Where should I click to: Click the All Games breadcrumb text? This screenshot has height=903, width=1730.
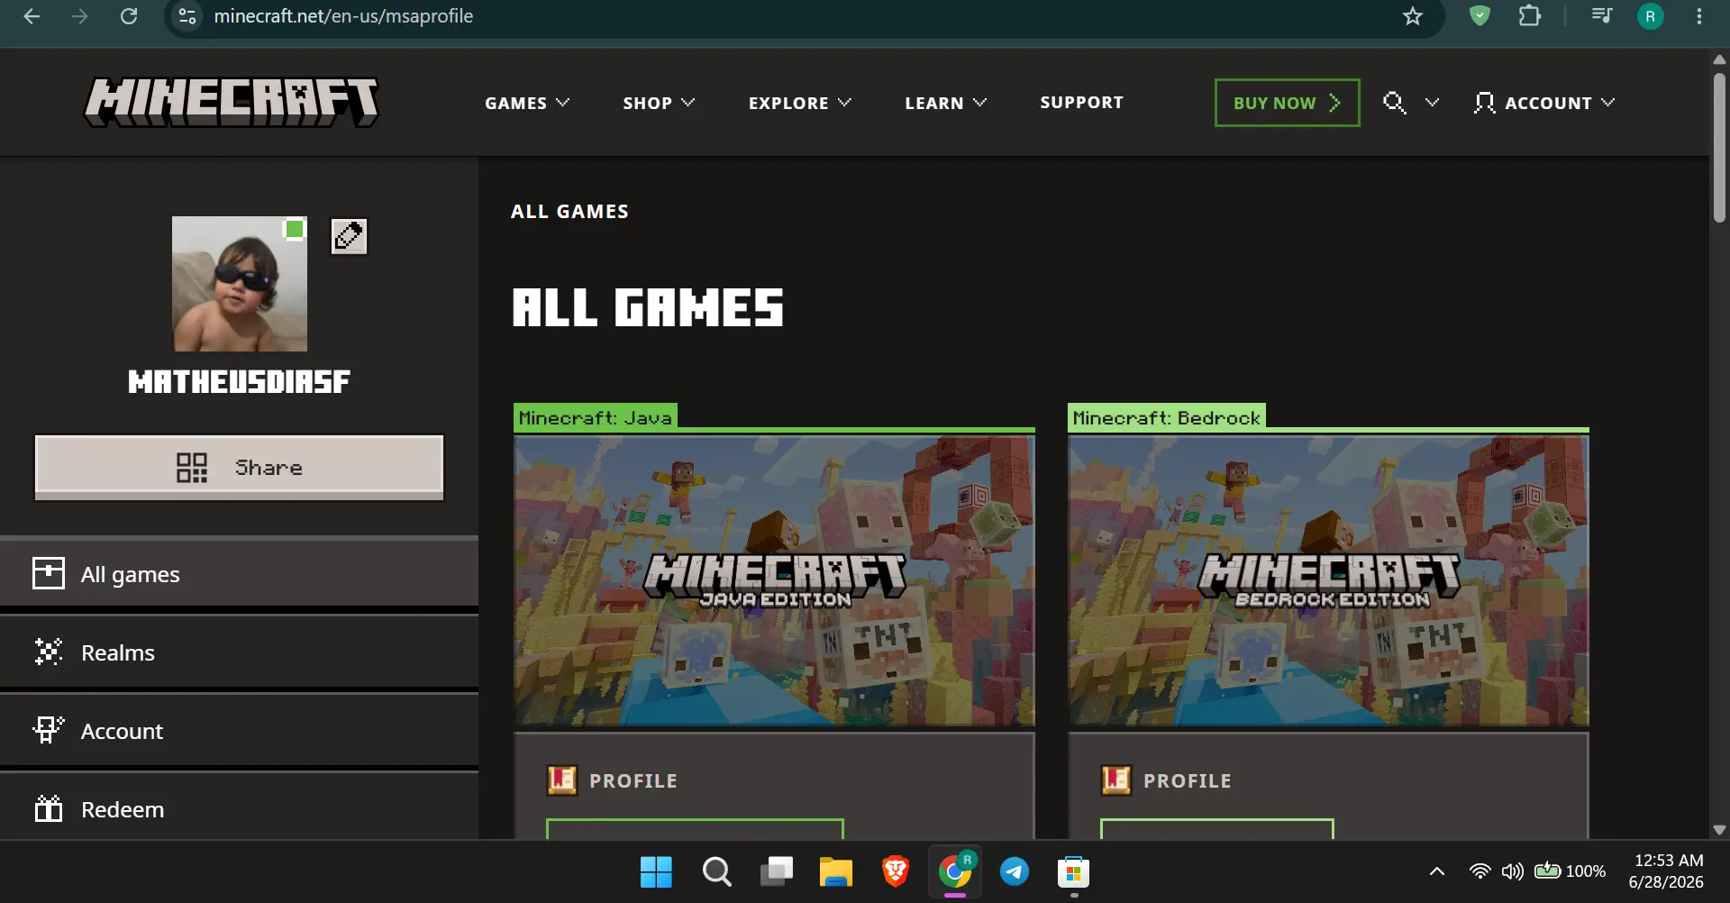pos(569,211)
